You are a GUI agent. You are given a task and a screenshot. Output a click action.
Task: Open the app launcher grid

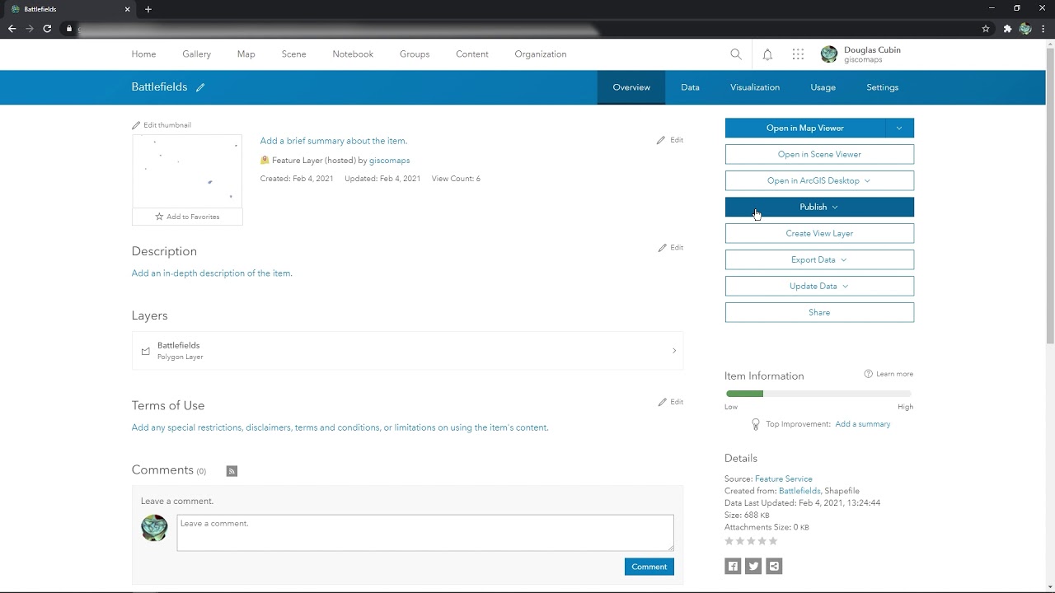(x=798, y=54)
